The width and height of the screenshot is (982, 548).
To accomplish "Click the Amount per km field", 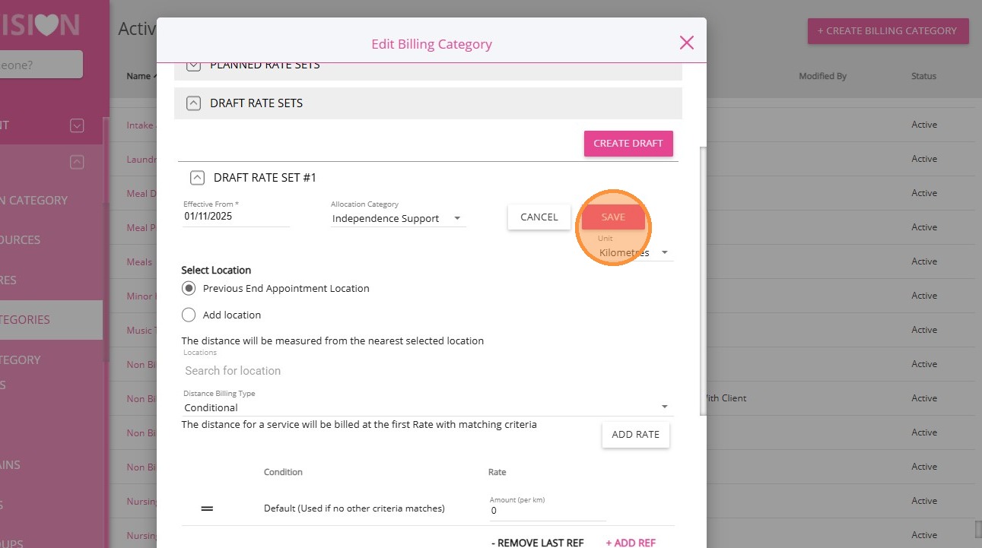I will (x=546, y=511).
